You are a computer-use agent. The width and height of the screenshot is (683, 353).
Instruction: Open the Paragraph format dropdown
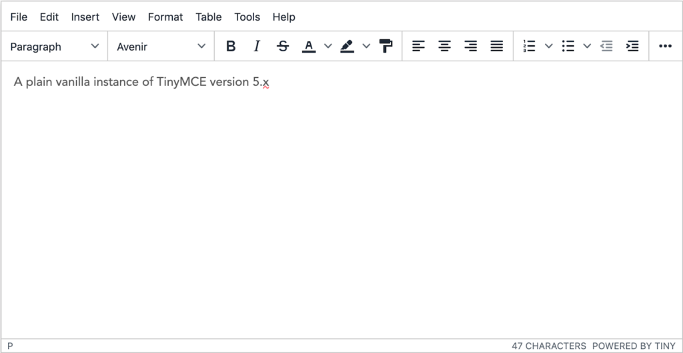pyautogui.click(x=55, y=46)
